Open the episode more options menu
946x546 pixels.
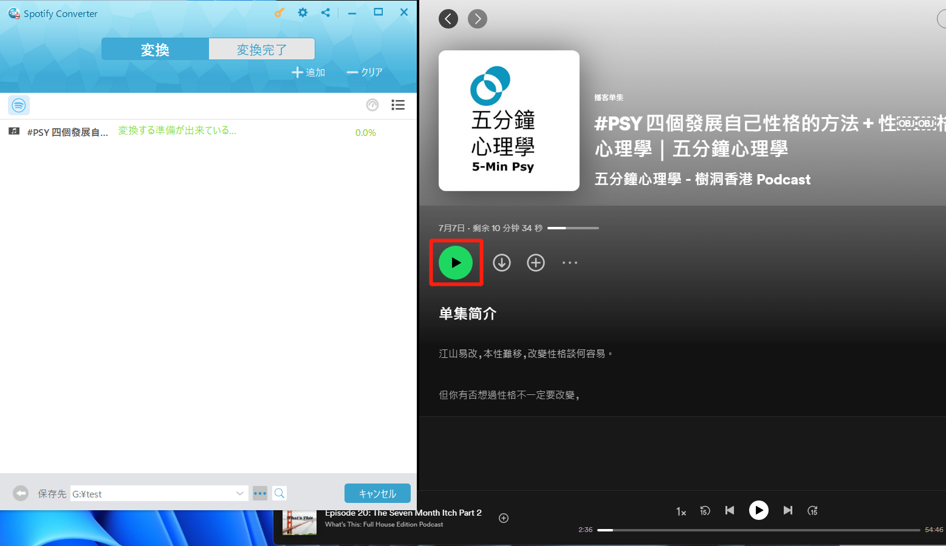(x=570, y=263)
